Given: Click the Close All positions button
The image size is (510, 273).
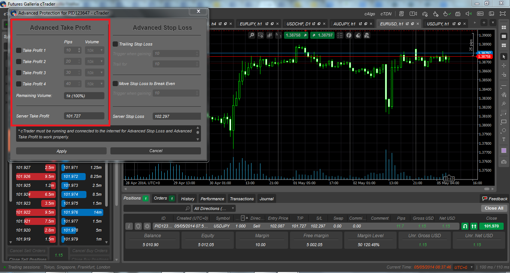Looking at the screenshot, I should click(494, 208).
